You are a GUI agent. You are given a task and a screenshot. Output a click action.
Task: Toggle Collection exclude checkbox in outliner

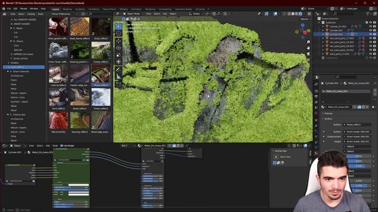coord(367,22)
